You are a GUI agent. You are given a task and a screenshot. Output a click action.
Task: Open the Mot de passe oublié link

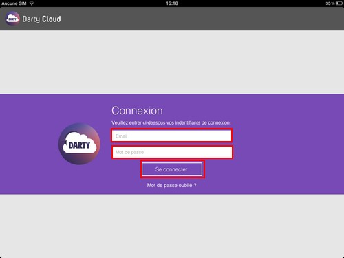[x=171, y=185]
